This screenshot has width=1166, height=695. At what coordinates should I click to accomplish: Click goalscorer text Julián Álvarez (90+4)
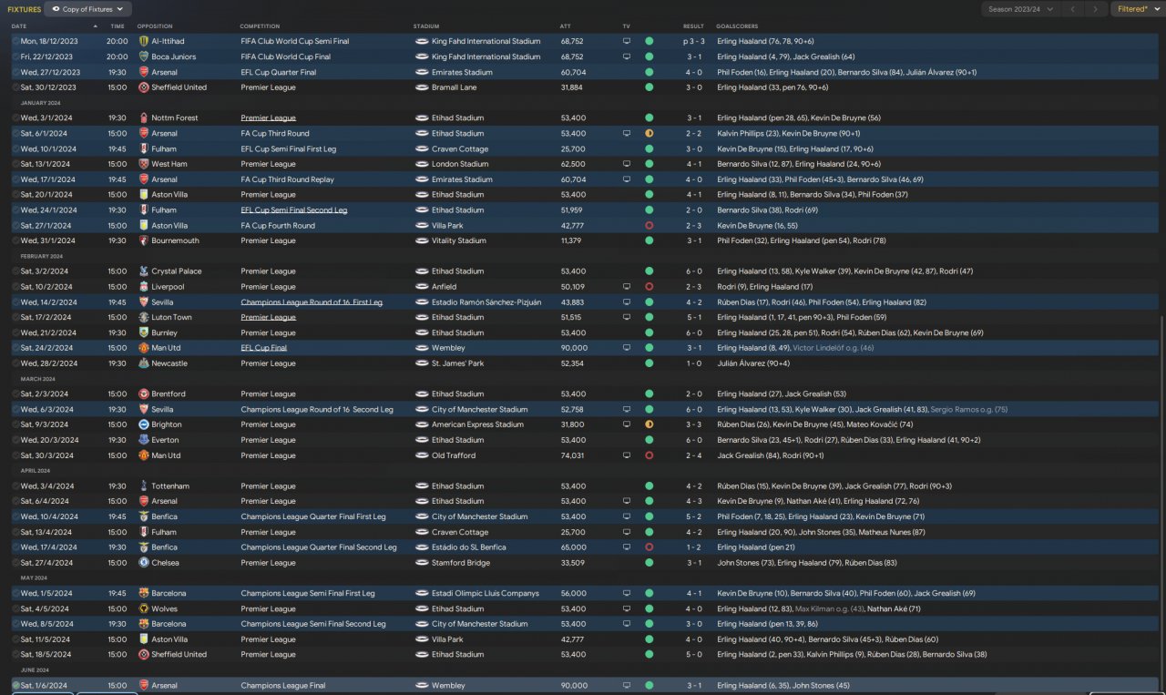(x=752, y=363)
